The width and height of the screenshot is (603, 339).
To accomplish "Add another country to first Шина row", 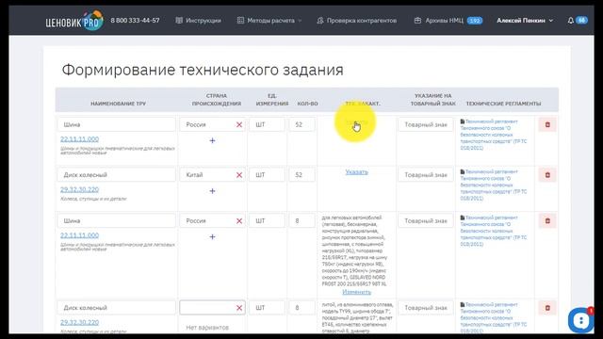I will [212, 140].
